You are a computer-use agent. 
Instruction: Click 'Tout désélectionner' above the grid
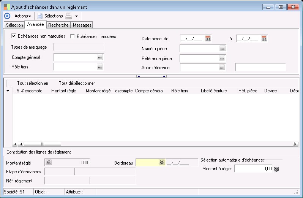click(x=77, y=83)
